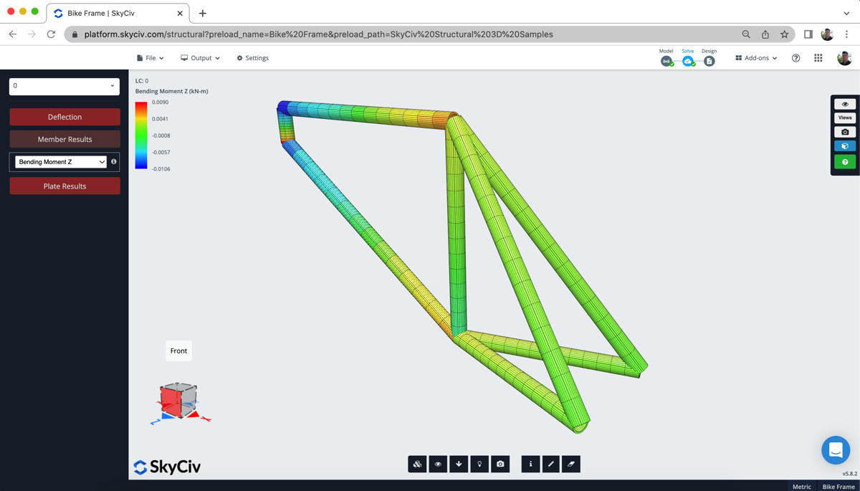Viewport: 860px width, 491px height.
Task: Open the info tool in bottom toolbar
Action: [x=530, y=464]
